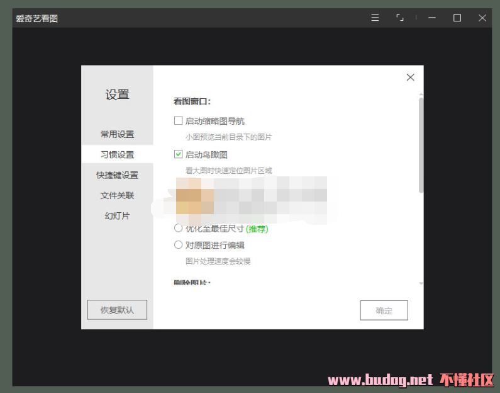Click the 恢复默认 button
The image size is (500, 393).
coord(117,310)
